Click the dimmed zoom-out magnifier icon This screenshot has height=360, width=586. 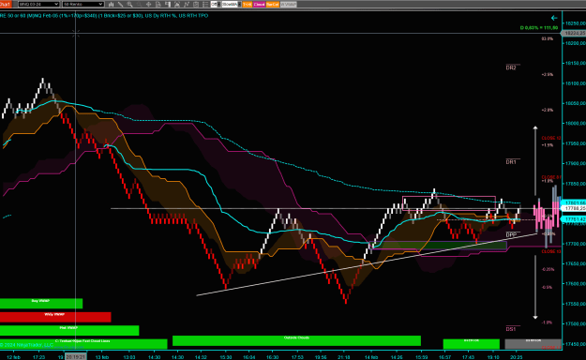coord(139,4)
